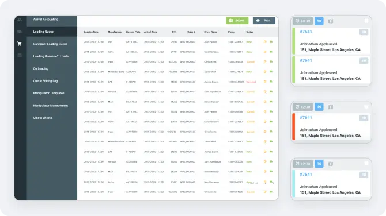Click the red Cancelled status text
This screenshot has height=216, width=386.
[251, 82]
